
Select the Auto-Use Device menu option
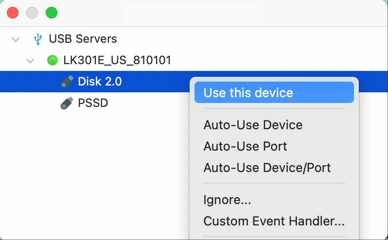(253, 125)
